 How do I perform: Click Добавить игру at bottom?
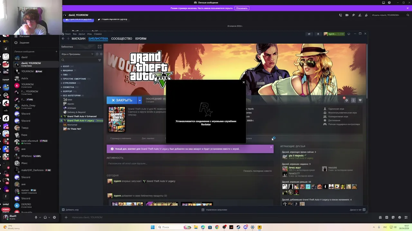70,210
